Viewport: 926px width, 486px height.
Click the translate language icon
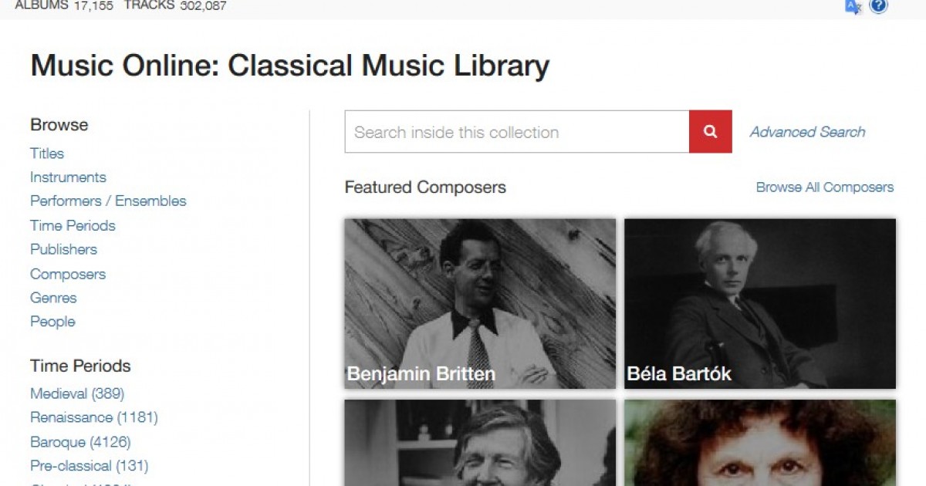click(853, 7)
